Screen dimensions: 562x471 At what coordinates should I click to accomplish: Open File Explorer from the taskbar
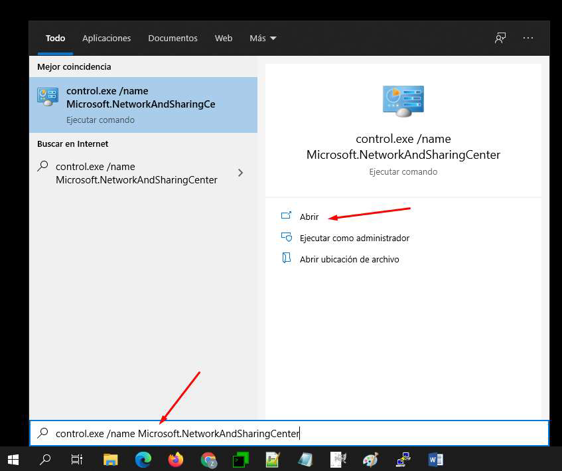point(110,460)
